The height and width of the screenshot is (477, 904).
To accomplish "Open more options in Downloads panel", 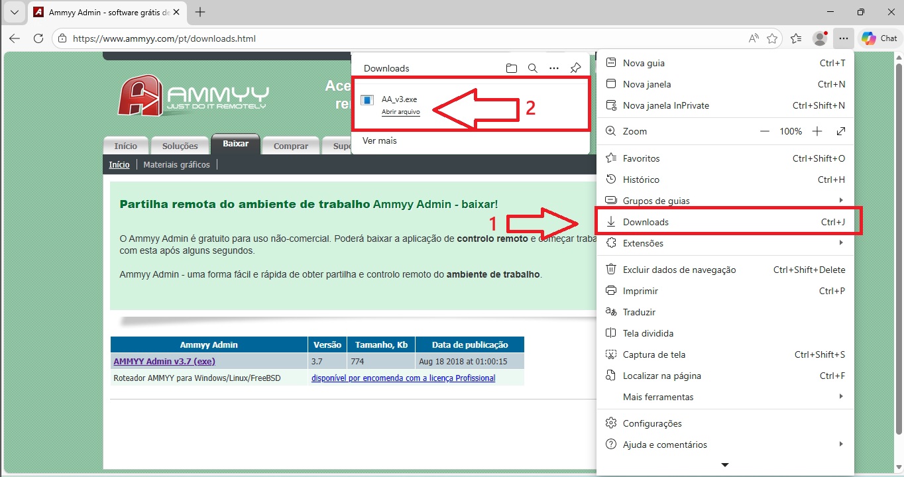I will click(x=554, y=68).
